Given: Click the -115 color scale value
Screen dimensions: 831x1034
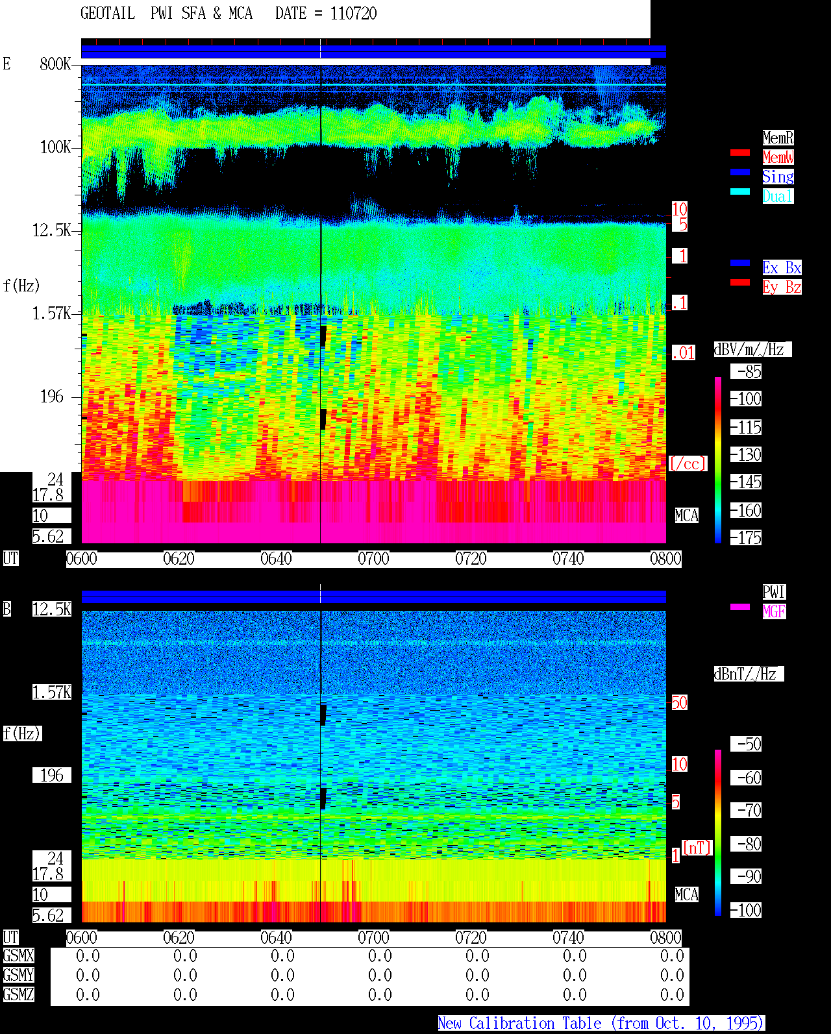Looking at the screenshot, I should (x=746, y=428).
